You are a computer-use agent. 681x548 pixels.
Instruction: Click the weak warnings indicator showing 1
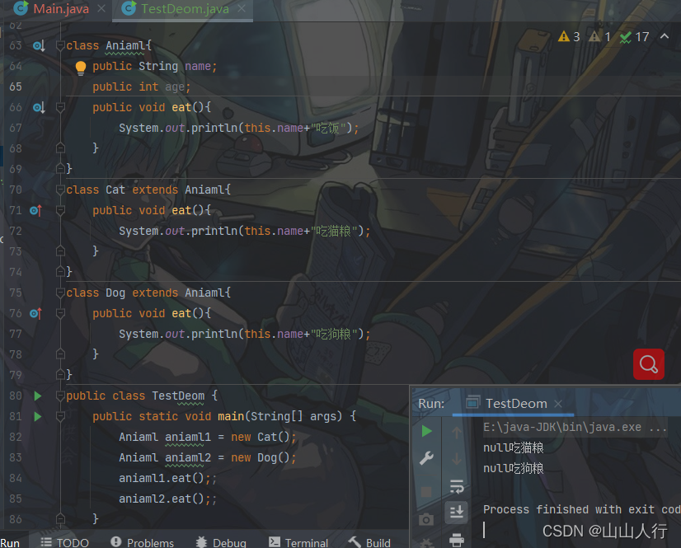[599, 37]
